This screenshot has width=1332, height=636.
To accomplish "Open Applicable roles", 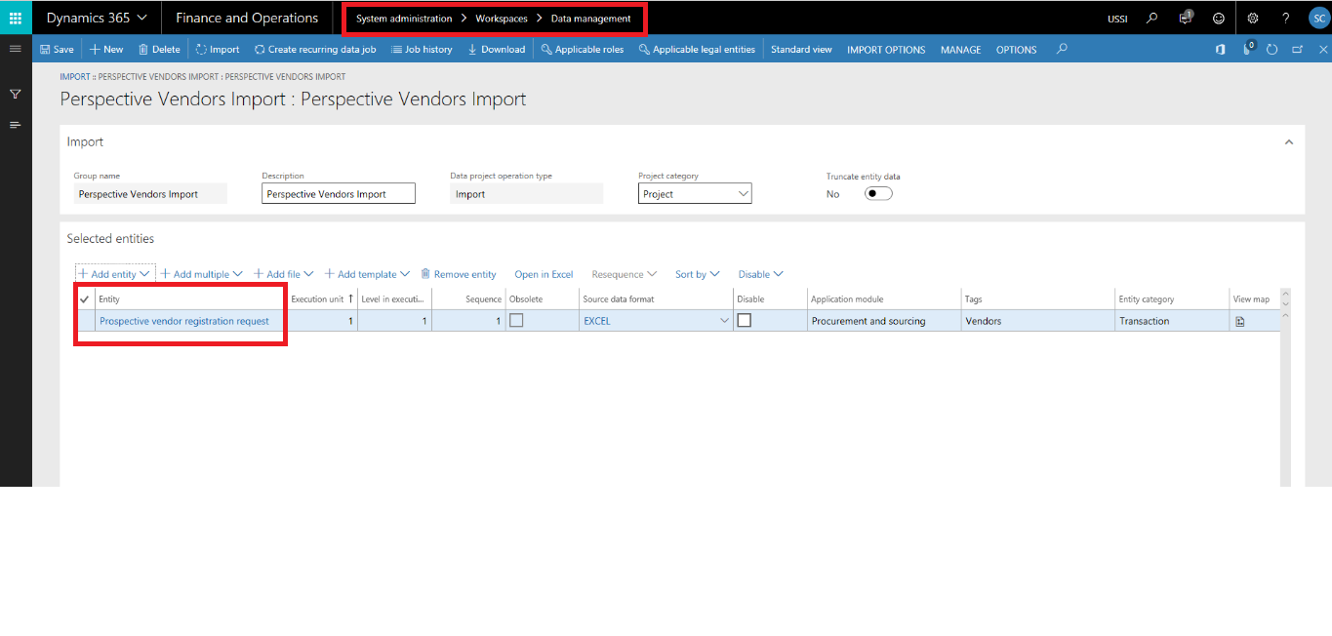I will coord(582,49).
